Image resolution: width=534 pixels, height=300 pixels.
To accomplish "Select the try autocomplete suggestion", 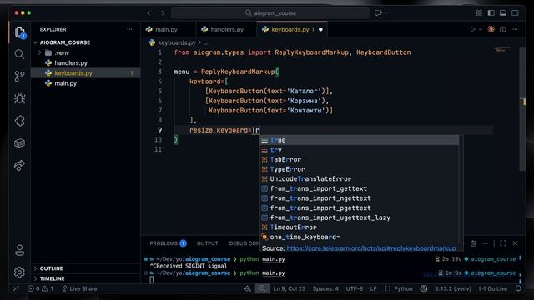I will [360, 150].
